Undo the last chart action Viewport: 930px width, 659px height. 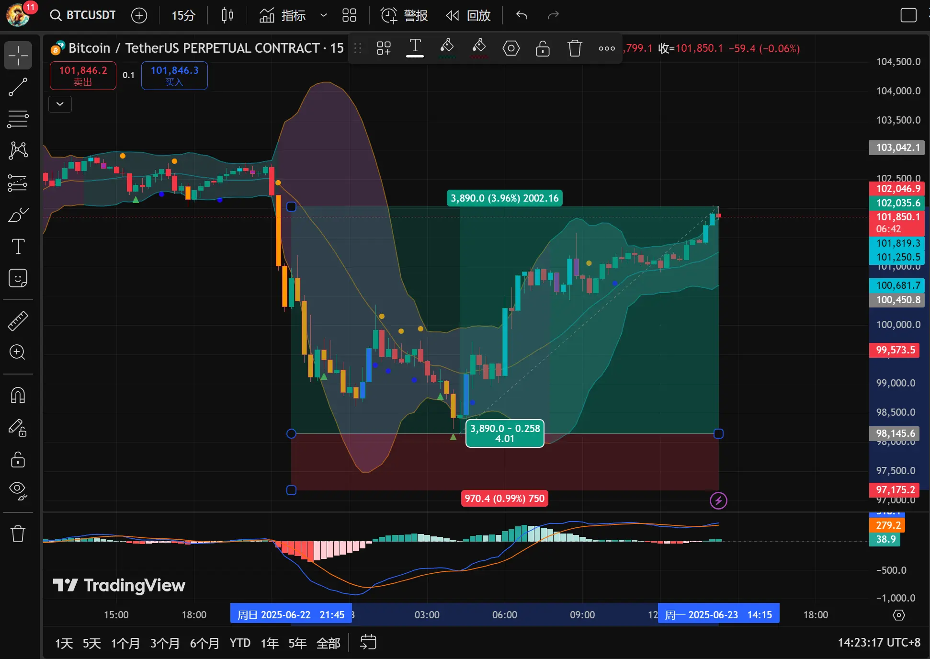pos(522,15)
